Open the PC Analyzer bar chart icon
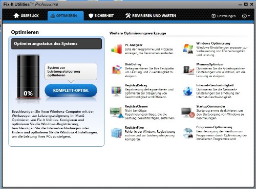The image size is (256, 189). tap(116, 49)
